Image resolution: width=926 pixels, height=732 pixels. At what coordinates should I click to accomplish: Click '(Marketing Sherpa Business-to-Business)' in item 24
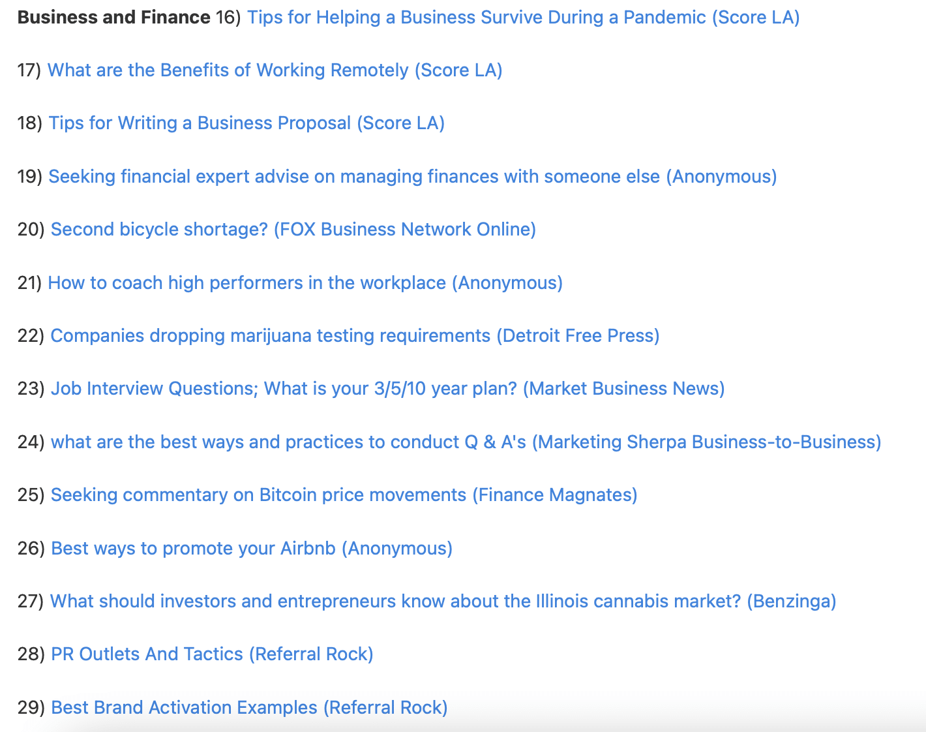click(x=707, y=442)
